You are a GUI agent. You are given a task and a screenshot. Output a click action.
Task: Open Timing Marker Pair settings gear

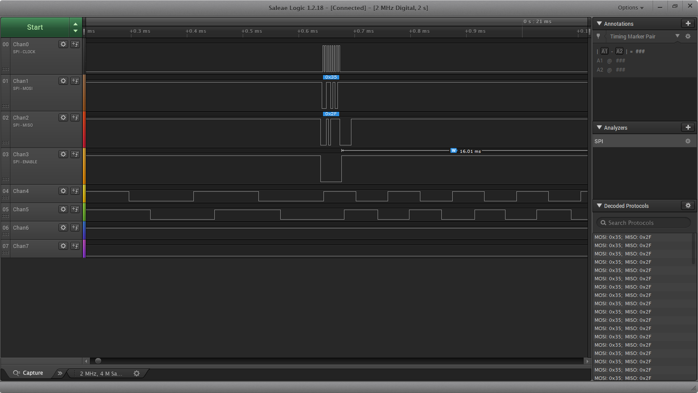pyautogui.click(x=688, y=36)
